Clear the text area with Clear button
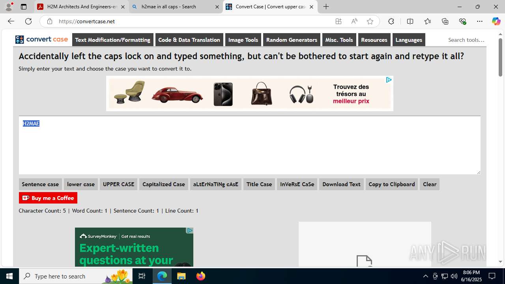Image resolution: width=505 pixels, height=284 pixels. pyautogui.click(x=430, y=184)
